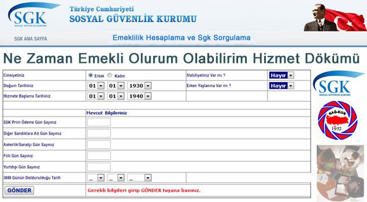Click the Atatürk and flag banner image
The width and height of the screenshot is (367, 202).
click(335, 17)
